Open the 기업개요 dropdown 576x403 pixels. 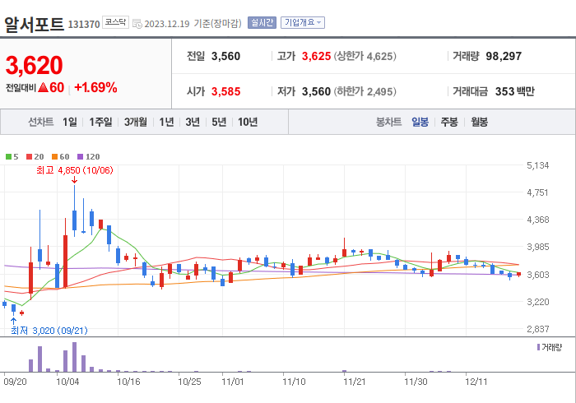[303, 23]
